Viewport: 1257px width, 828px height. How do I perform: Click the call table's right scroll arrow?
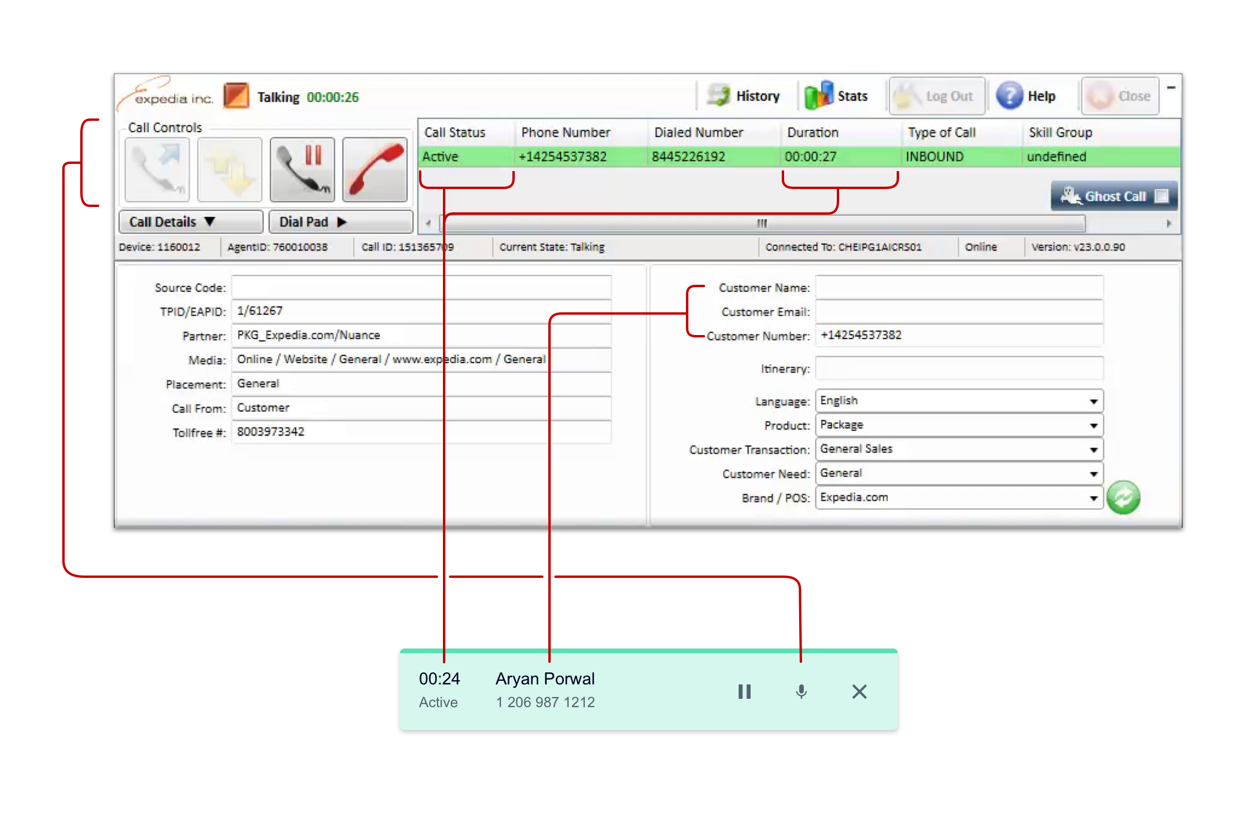pyautogui.click(x=1168, y=223)
